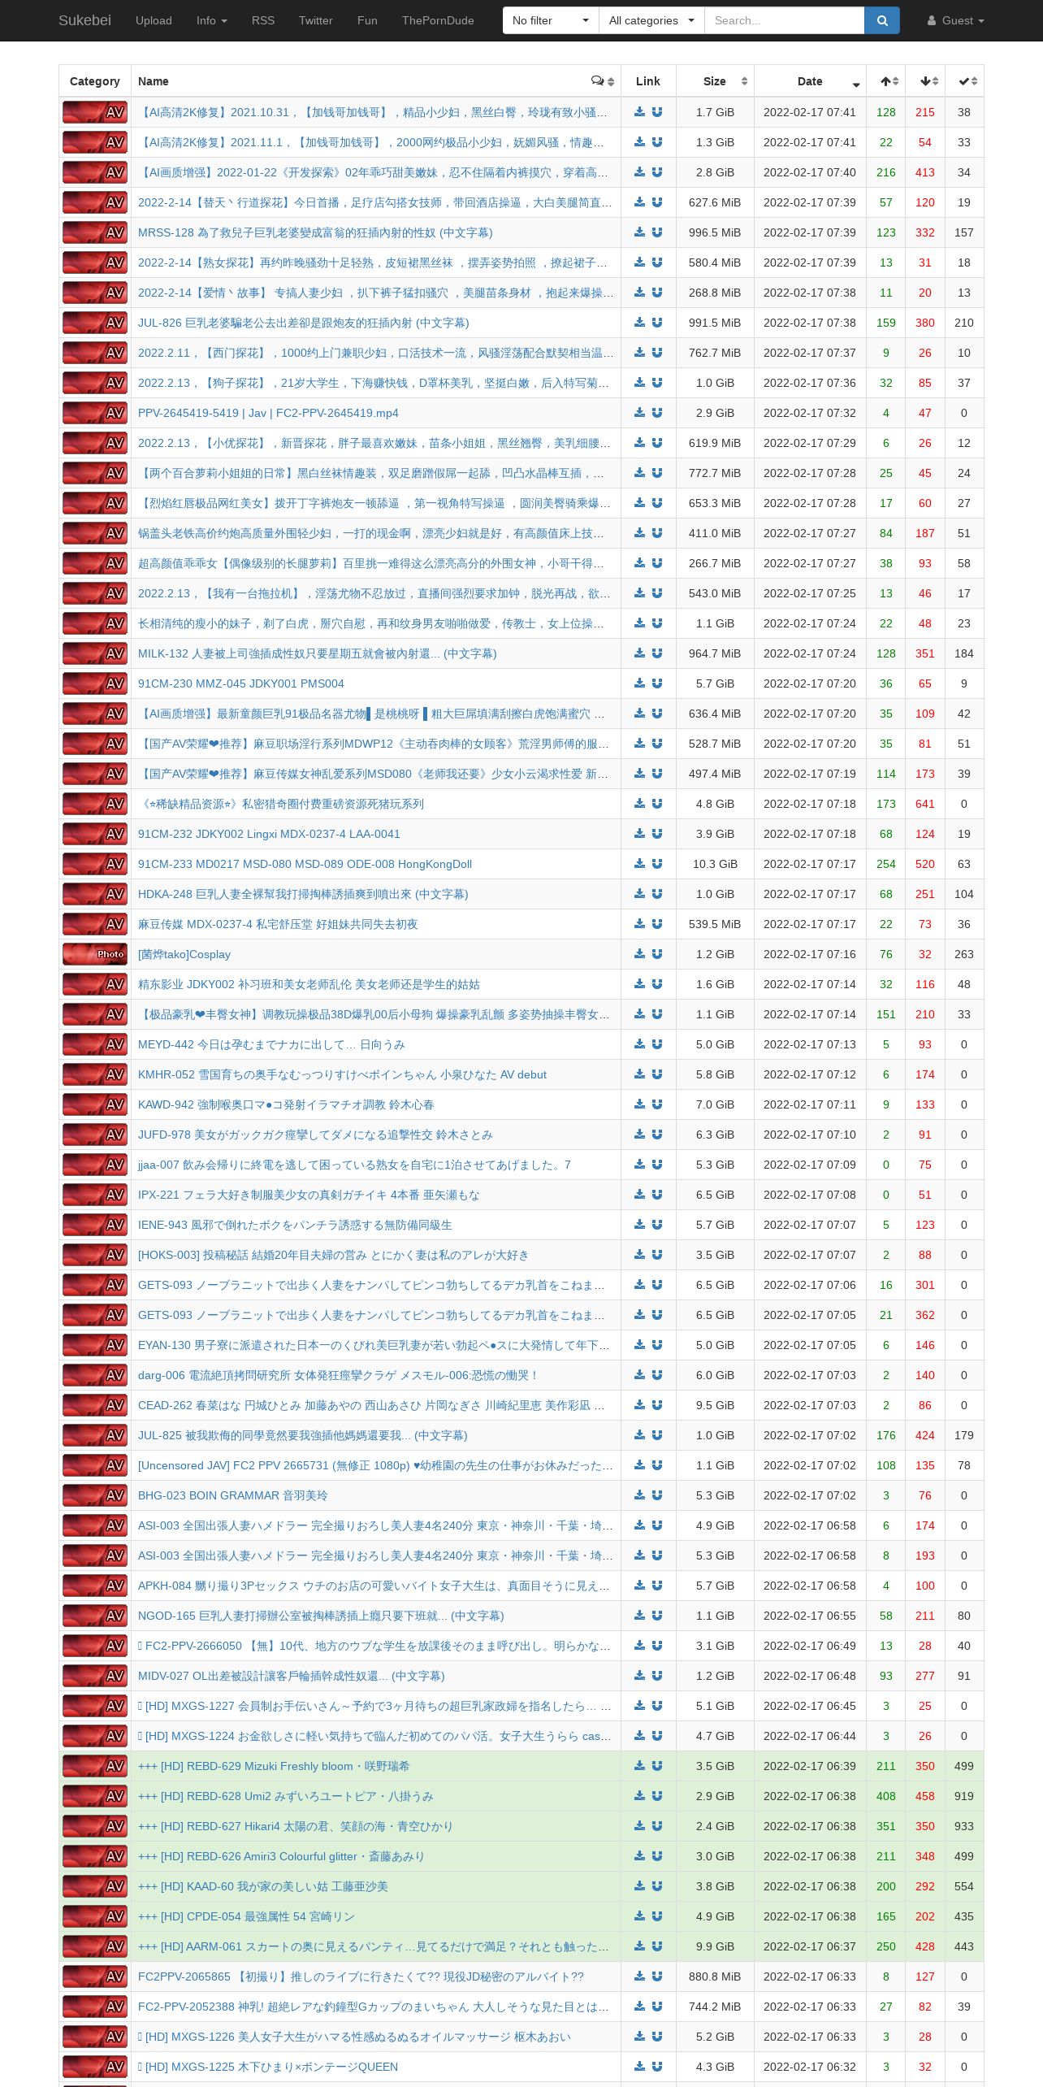Click size value 266.7 MiB
The image size is (1043, 2087).
coord(715,563)
